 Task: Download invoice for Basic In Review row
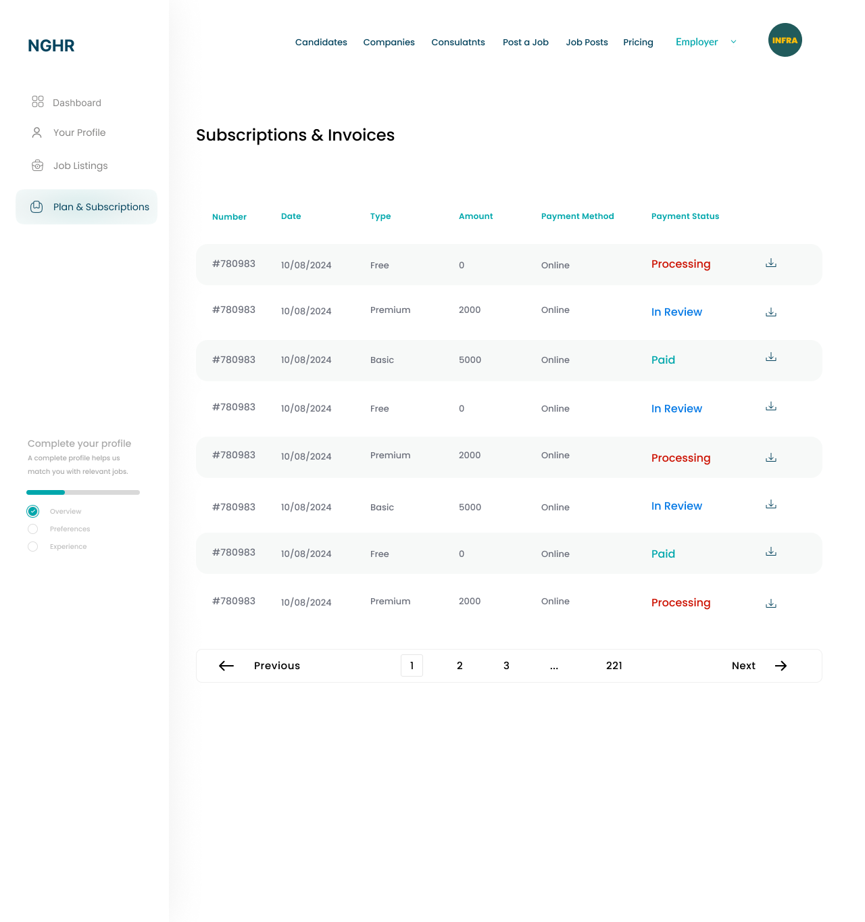pos(771,504)
